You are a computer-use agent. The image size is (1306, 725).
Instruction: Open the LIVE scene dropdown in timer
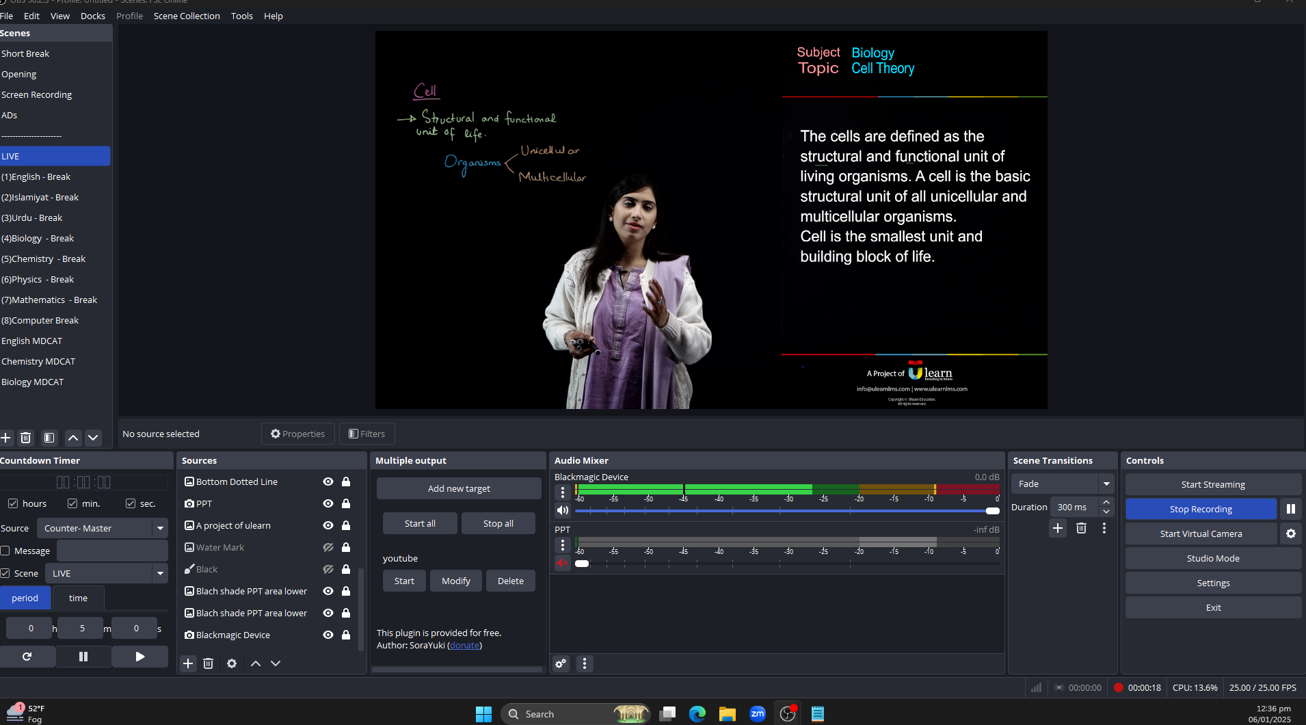[x=107, y=573]
